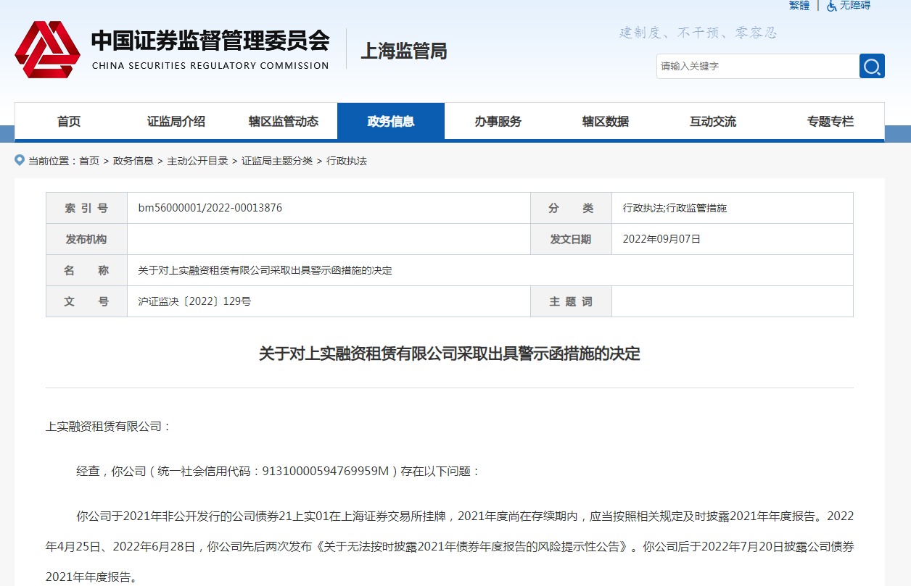
Task: Go to 主动公开目录 breadcrumb link
Action: (197, 161)
